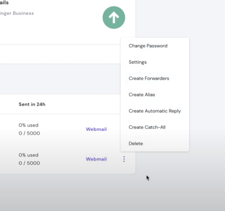Open the Webmail link in the lower row
Viewport: 225px width, 211px height.
pos(96,159)
